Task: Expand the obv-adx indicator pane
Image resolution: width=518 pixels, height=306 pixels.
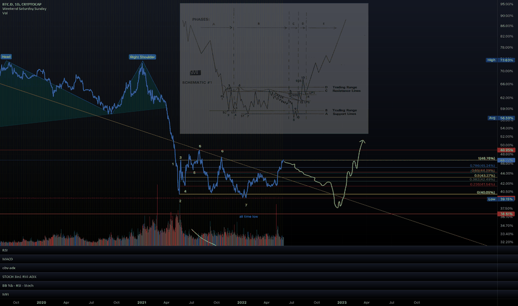Action: coord(248,268)
